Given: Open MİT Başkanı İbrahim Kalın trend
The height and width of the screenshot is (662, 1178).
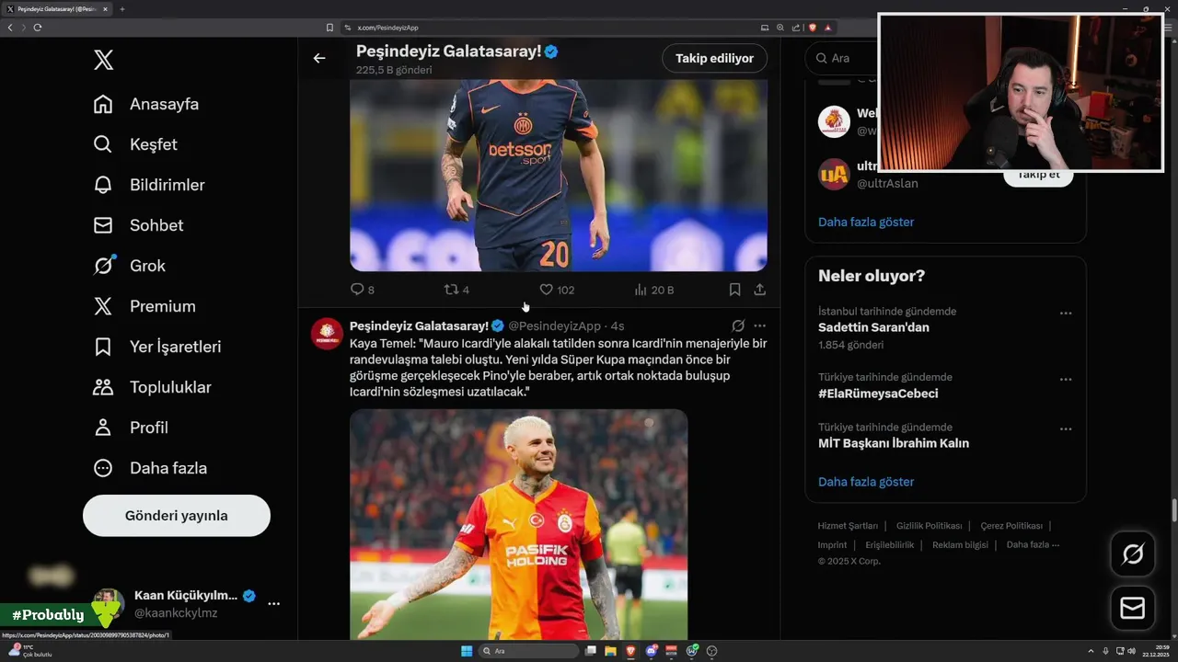Looking at the screenshot, I should 894,443.
